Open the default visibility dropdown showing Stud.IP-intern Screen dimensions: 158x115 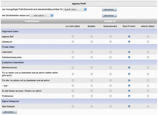[x=75, y=9]
